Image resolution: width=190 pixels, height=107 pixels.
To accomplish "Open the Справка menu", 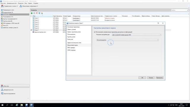I will (36, 3).
